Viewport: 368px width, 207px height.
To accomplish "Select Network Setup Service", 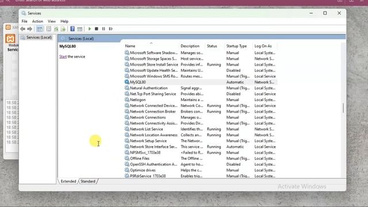I will [201, 140].
